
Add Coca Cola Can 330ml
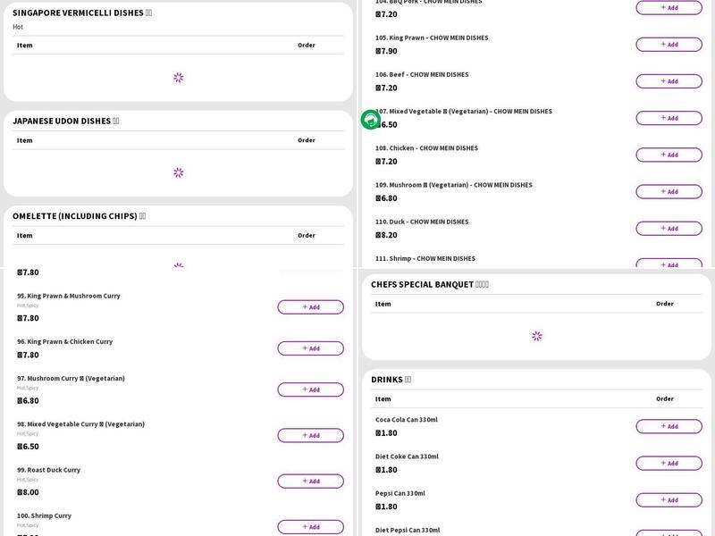pos(669,426)
